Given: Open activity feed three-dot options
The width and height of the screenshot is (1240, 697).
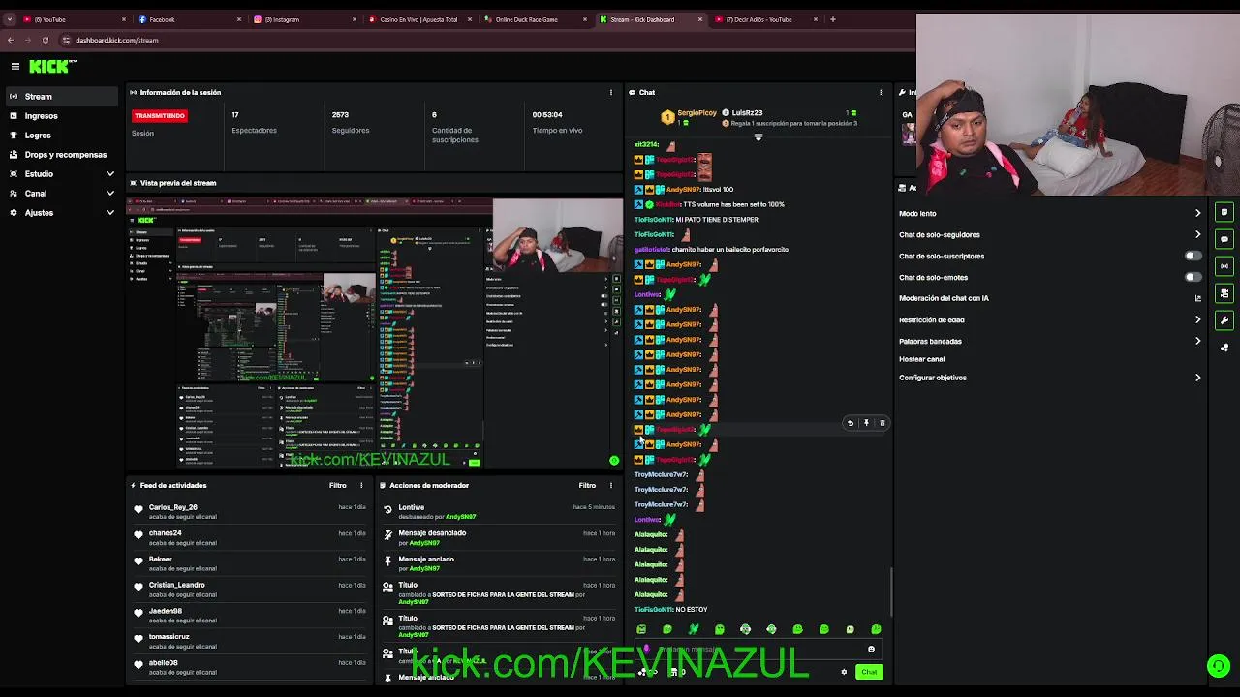Looking at the screenshot, I should coord(361,485).
